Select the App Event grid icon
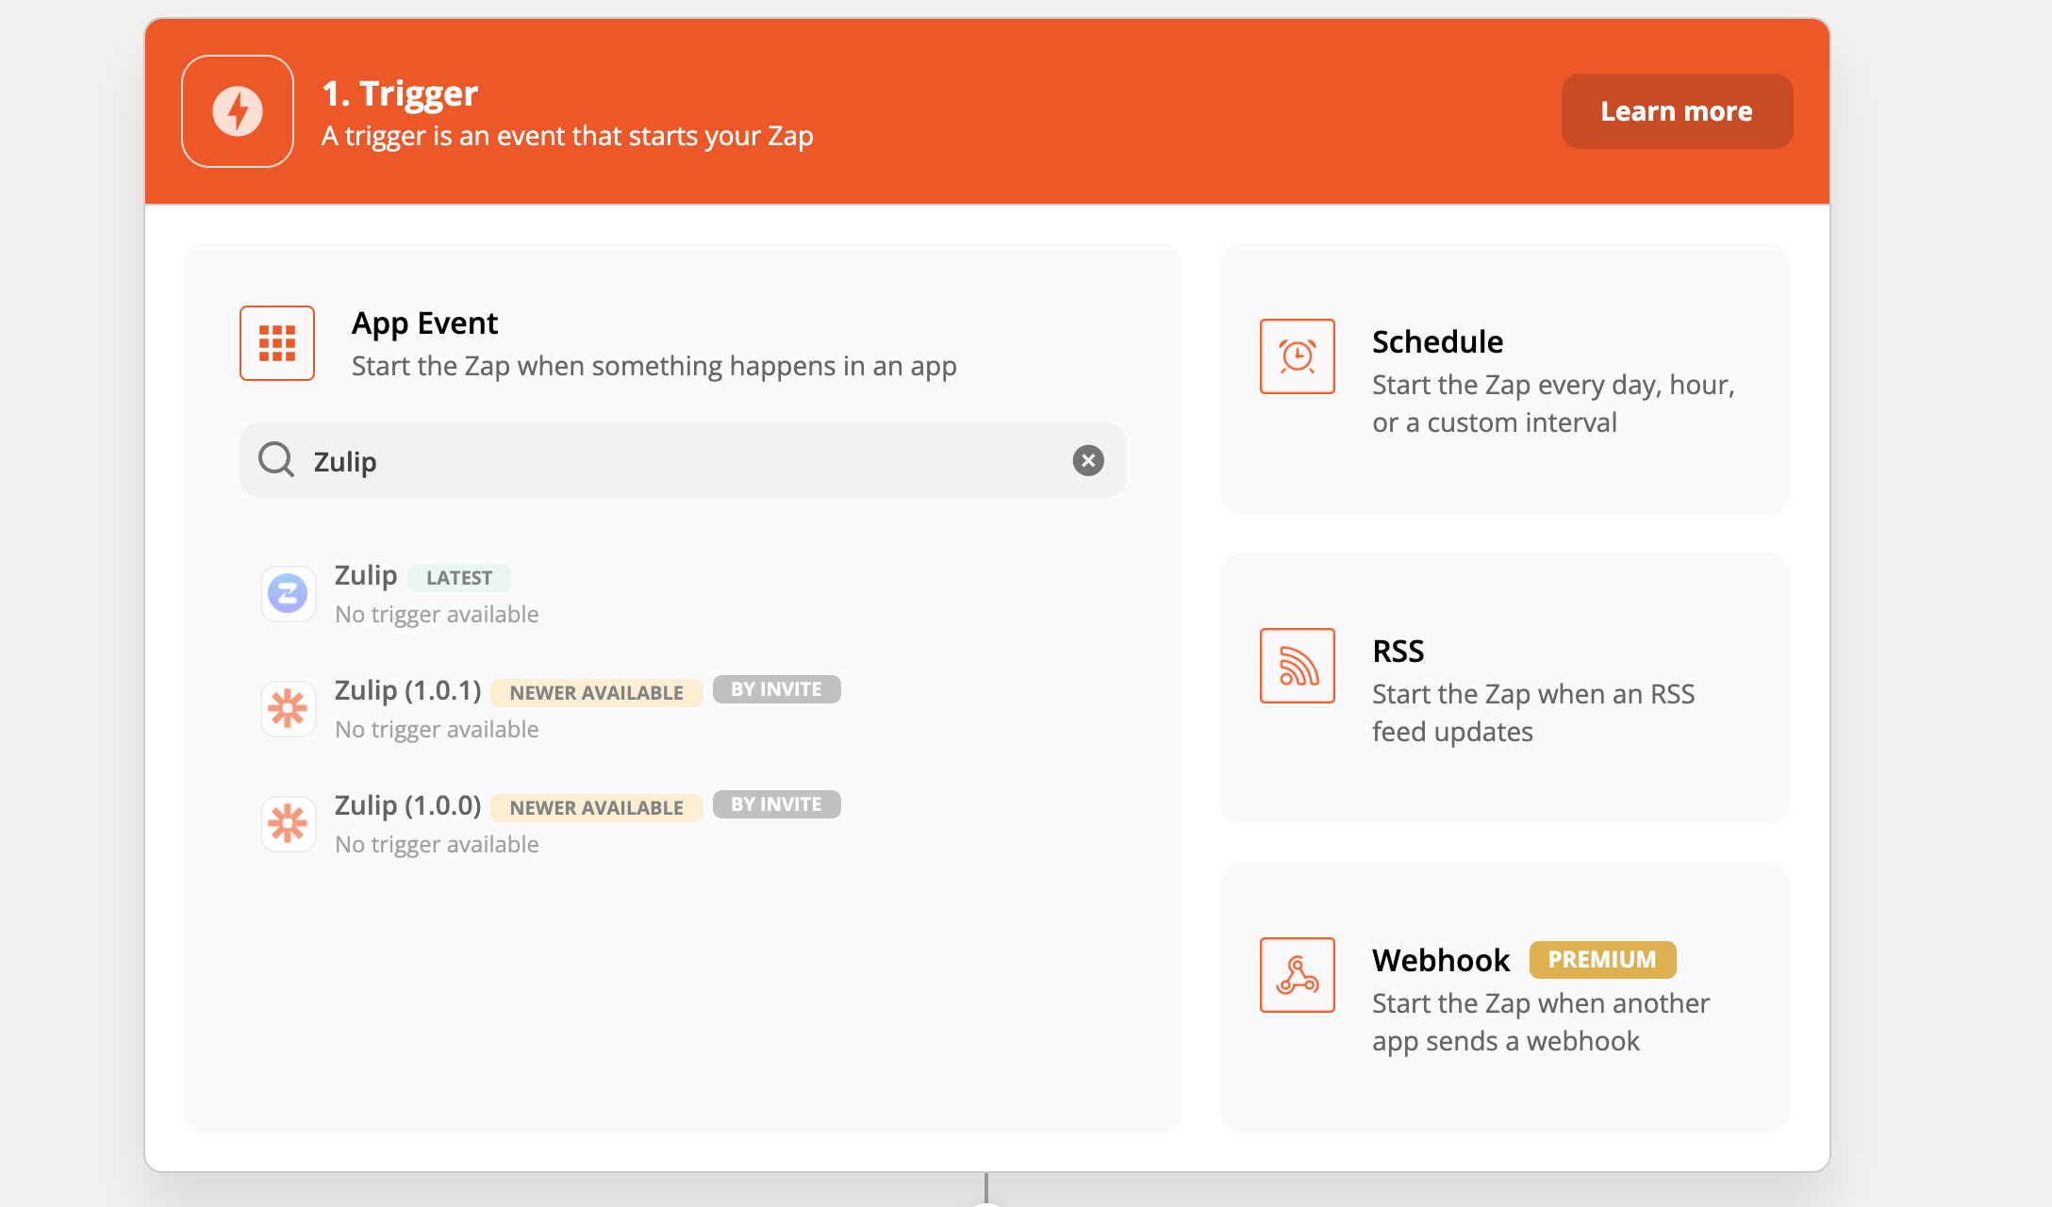Image resolution: width=2052 pixels, height=1207 pixels. pos(276,343)
